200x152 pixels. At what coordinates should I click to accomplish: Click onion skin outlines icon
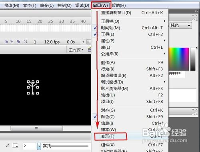point(12,42)
